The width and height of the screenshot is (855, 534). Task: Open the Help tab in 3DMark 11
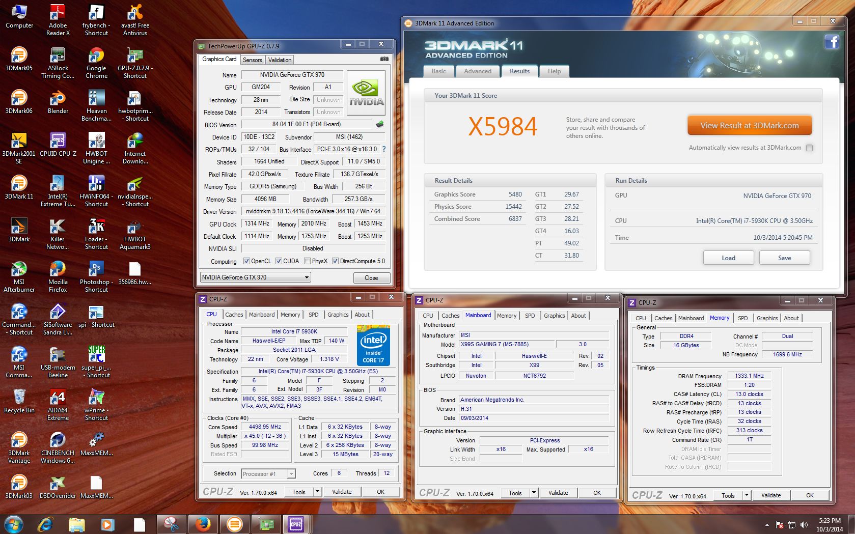tap(554, 71)
